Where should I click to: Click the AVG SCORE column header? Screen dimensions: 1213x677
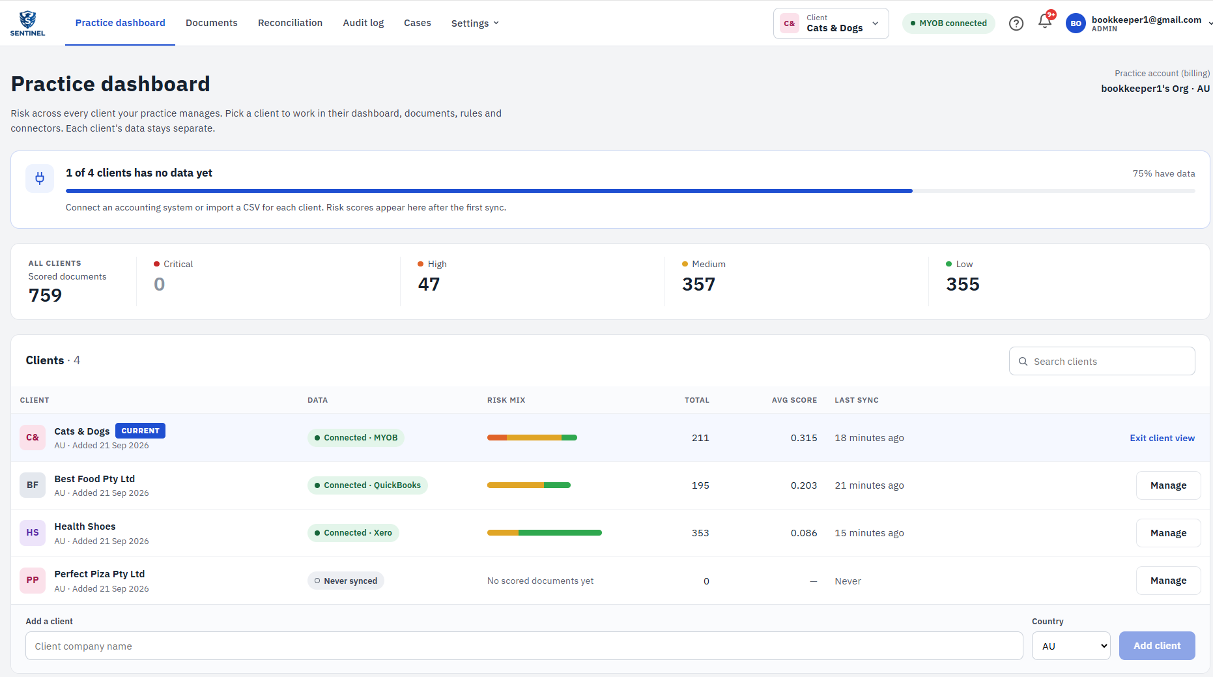tap(794, 400)
